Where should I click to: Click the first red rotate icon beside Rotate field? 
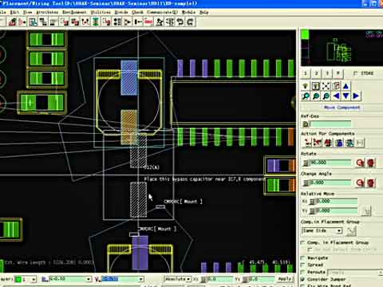pos(360,163)
